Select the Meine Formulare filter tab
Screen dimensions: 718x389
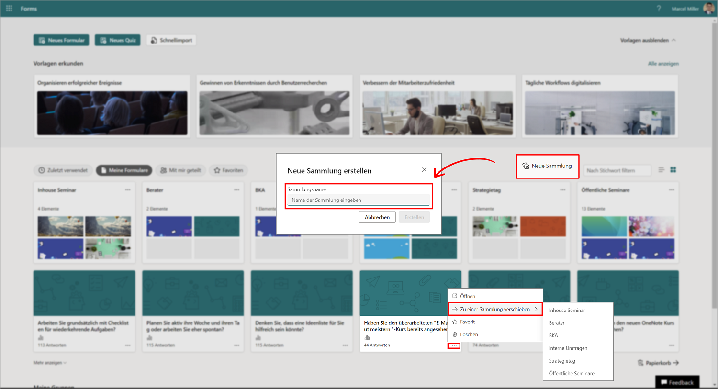coord(124,170)
